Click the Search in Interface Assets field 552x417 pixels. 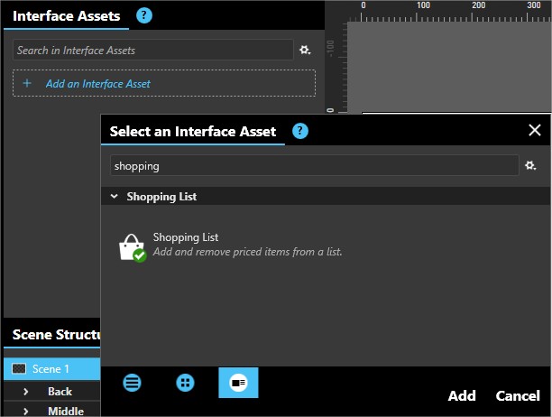(x=153, y=51)
